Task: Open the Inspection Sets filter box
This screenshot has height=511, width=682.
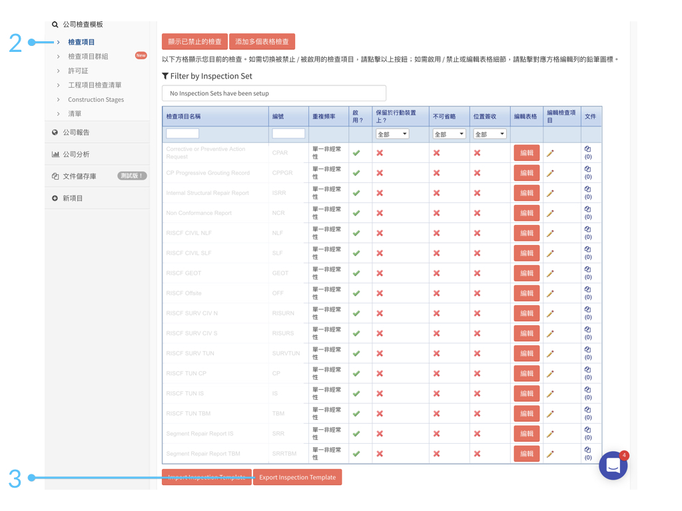Action: coord(274,93)
